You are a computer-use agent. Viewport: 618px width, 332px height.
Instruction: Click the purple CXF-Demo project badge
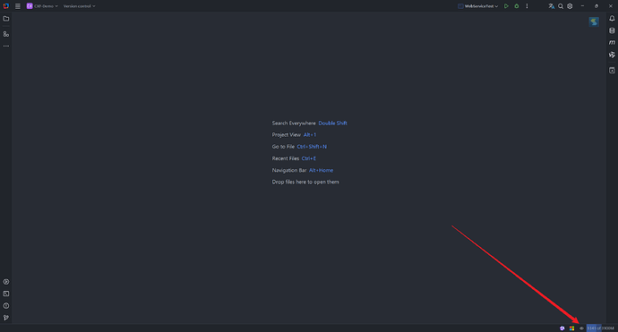tap(30, 6)
